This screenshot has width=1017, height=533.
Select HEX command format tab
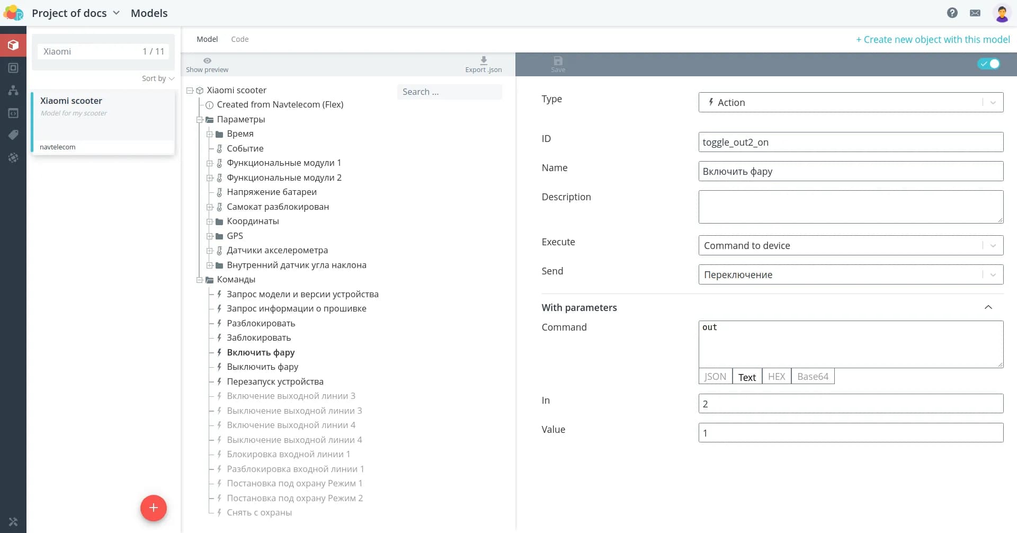pos(776,377)
